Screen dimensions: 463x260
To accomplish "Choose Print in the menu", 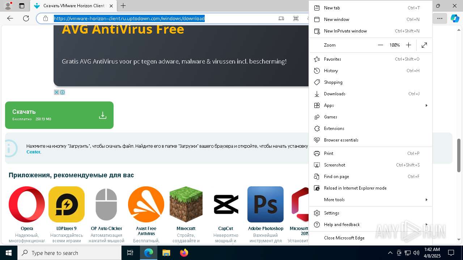I will [370, 153].
